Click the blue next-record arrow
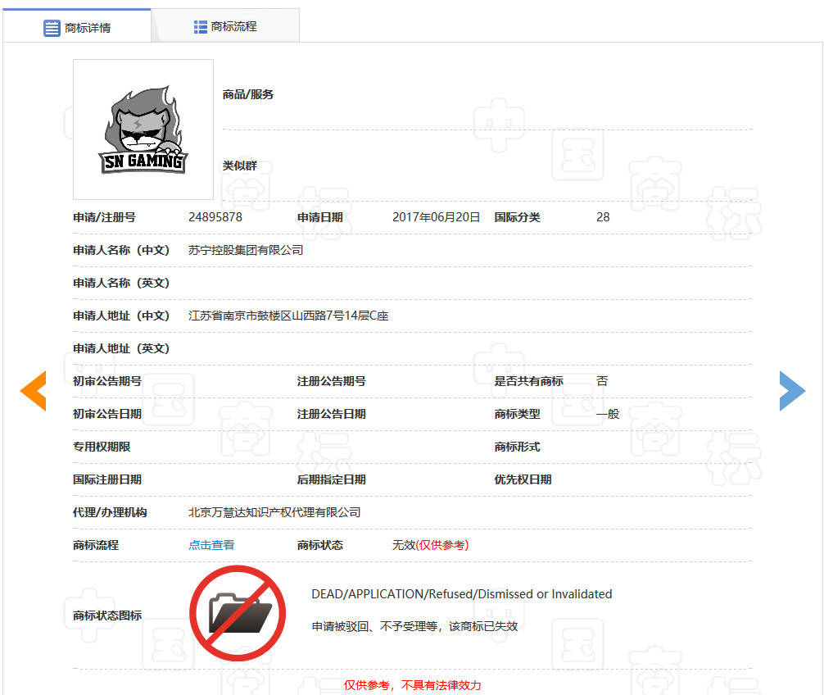The height and width of the screenshot is (695, 824). [792, 391]
